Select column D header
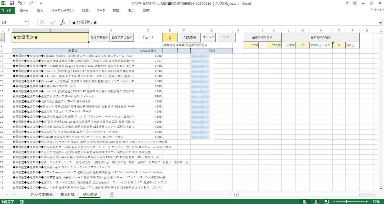The image size is (384, 204). point(148,30)
